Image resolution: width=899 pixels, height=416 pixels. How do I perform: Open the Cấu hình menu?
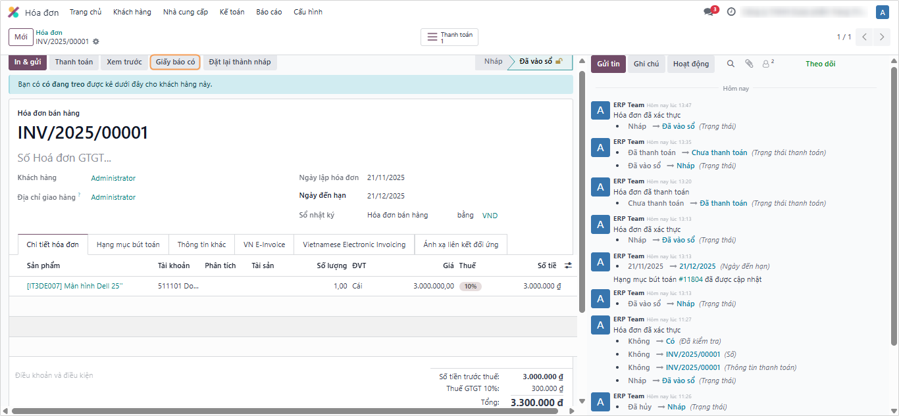tap(306, 12)
